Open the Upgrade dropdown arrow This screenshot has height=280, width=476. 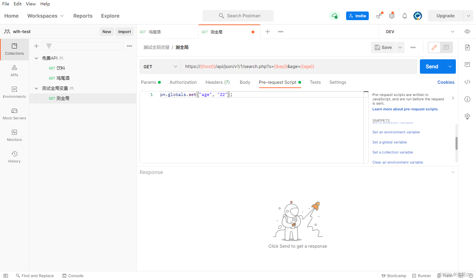pyautogui.click(x=468, y=16)
